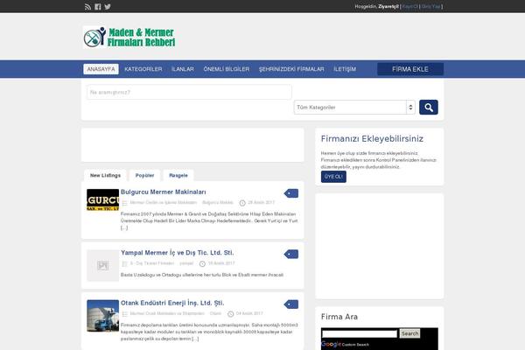The height and width of the screenshot is (350, 525).
Task: Click the clock icon on Yampal Mermer listing
Action: (202, 264)
